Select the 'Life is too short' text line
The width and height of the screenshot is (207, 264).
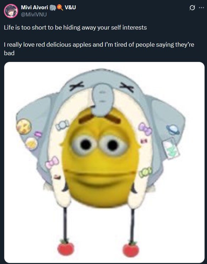click(75, 28)
